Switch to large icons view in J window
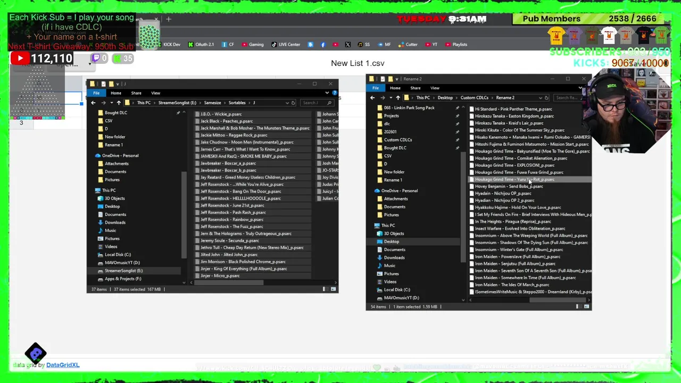The image size is (681, 383). click(x=333, y=289)
